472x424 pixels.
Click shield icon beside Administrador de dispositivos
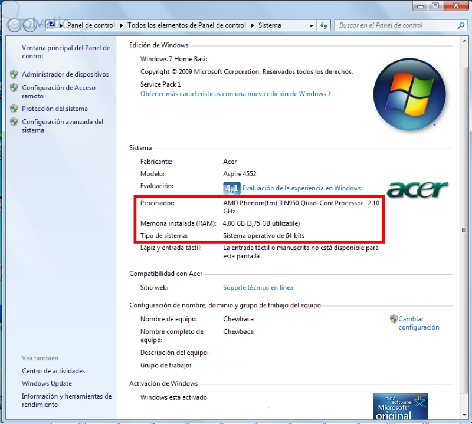14,75
